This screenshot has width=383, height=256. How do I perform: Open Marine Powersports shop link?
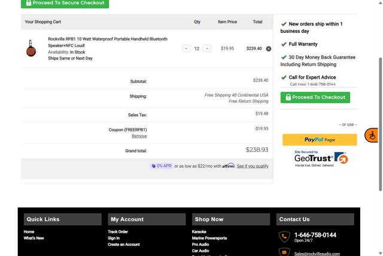click(x=209, y=238)
